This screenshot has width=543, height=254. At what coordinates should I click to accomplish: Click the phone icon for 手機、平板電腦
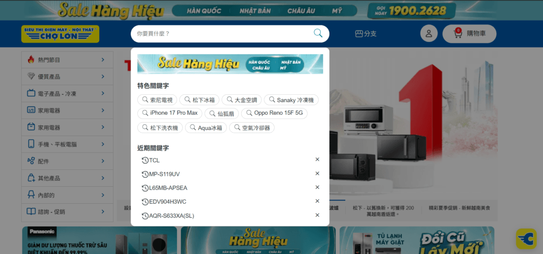point(31,144)
